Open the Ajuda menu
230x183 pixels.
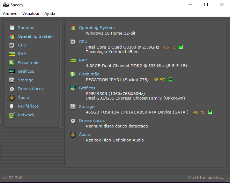click(x=50, y=14)
